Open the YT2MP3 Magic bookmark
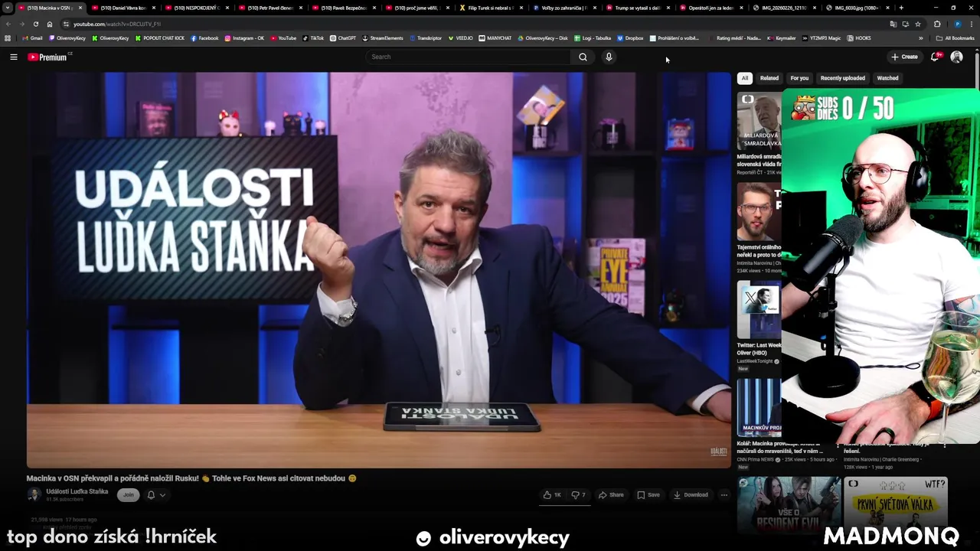The image size is (980, 551). [822, 37]
